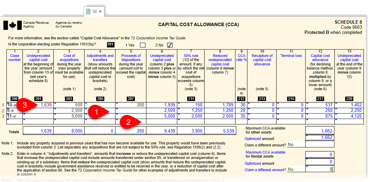Open the Terminal loss header link

pos(291,56)
